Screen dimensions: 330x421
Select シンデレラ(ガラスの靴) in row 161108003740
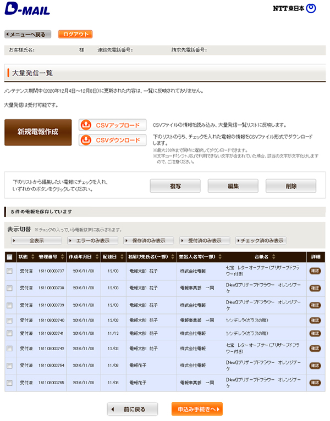coord(247,321)
